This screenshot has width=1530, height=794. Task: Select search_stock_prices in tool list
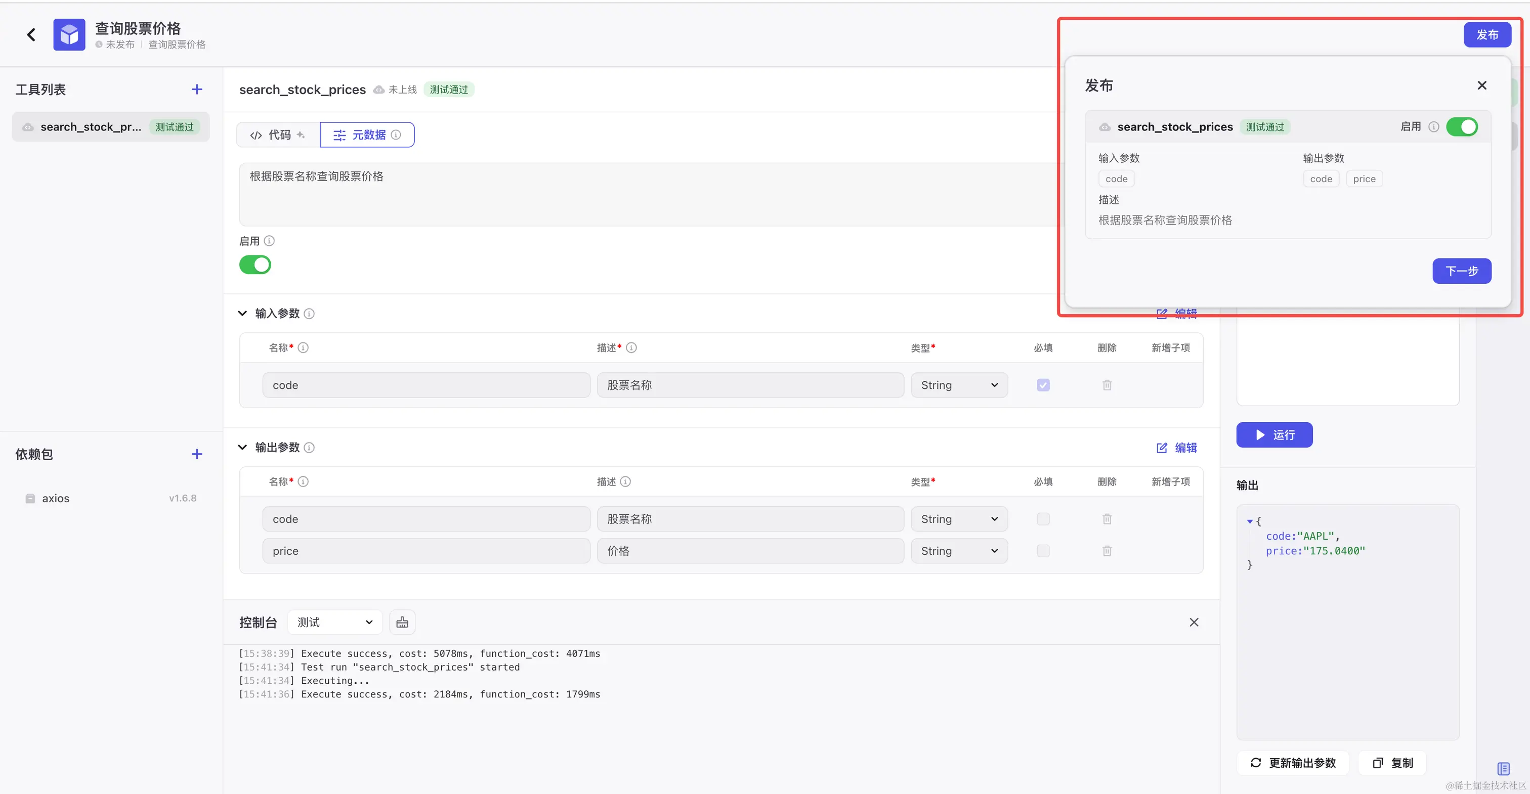point(111,127)
